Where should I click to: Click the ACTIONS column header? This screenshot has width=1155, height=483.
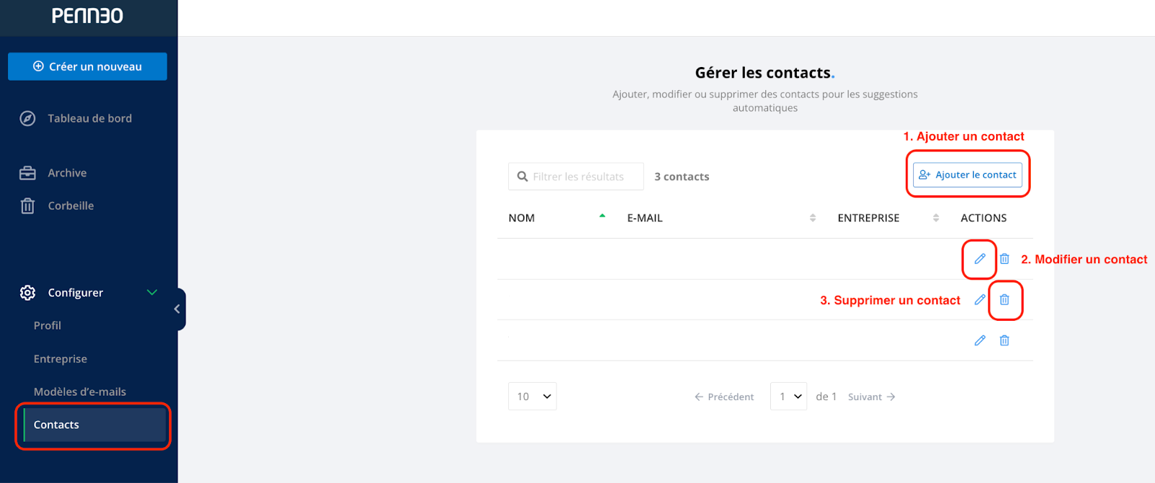[x=983, y=218]
